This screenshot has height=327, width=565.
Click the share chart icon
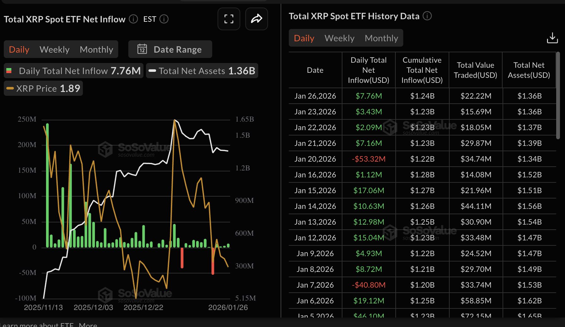tap(256, 19)
